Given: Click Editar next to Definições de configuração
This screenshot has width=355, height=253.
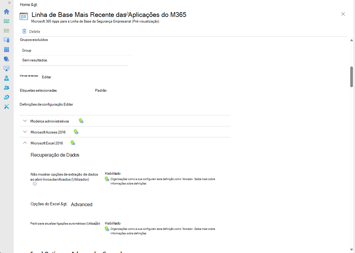Looking at the screenshot, I should pyautogui.click(x=68, y=104).
